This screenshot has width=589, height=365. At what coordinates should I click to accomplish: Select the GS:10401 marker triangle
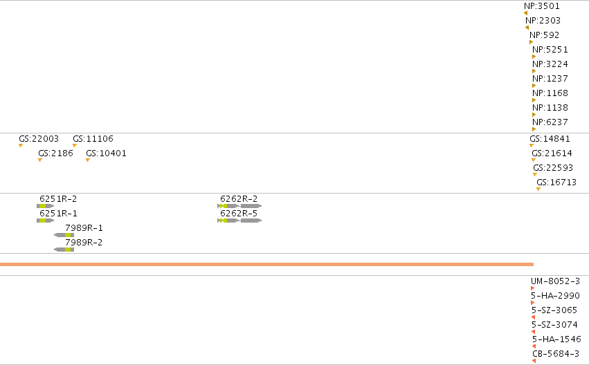[x=88, y=160]
